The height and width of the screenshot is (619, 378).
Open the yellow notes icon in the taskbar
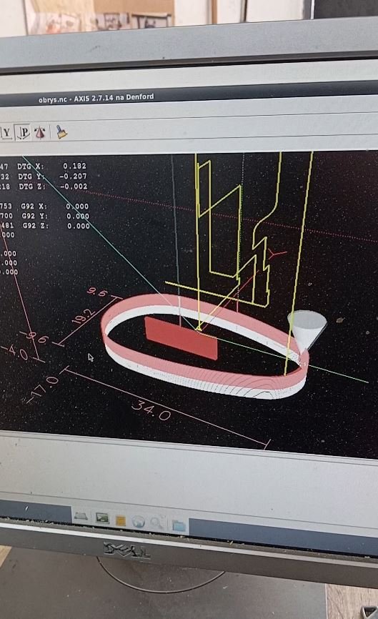click(x=120, y=520)
